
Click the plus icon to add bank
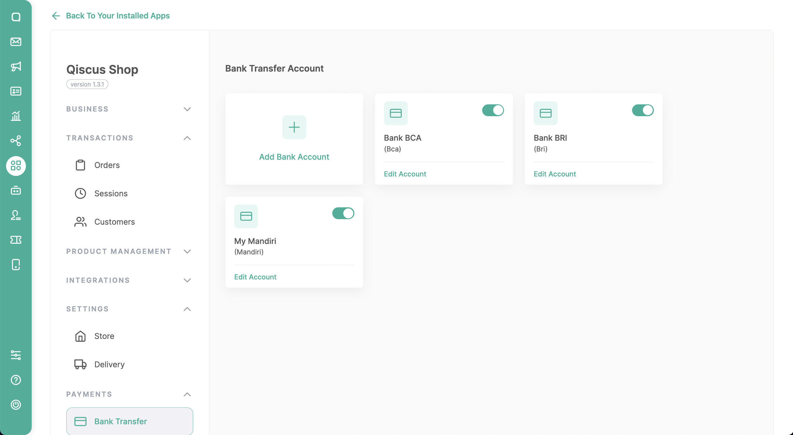[294, 127]
